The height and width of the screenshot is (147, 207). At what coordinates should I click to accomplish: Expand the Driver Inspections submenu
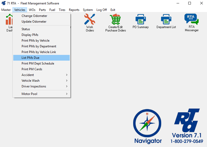tap(42, 86)
